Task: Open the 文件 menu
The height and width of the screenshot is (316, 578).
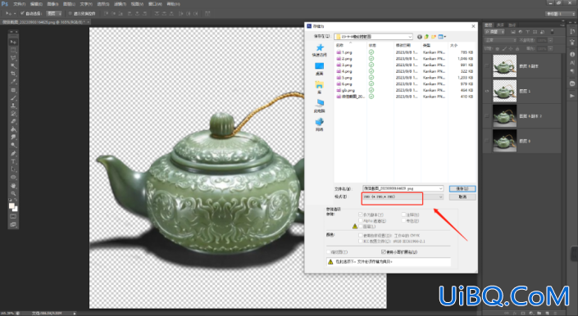Action: pos(19,4)
